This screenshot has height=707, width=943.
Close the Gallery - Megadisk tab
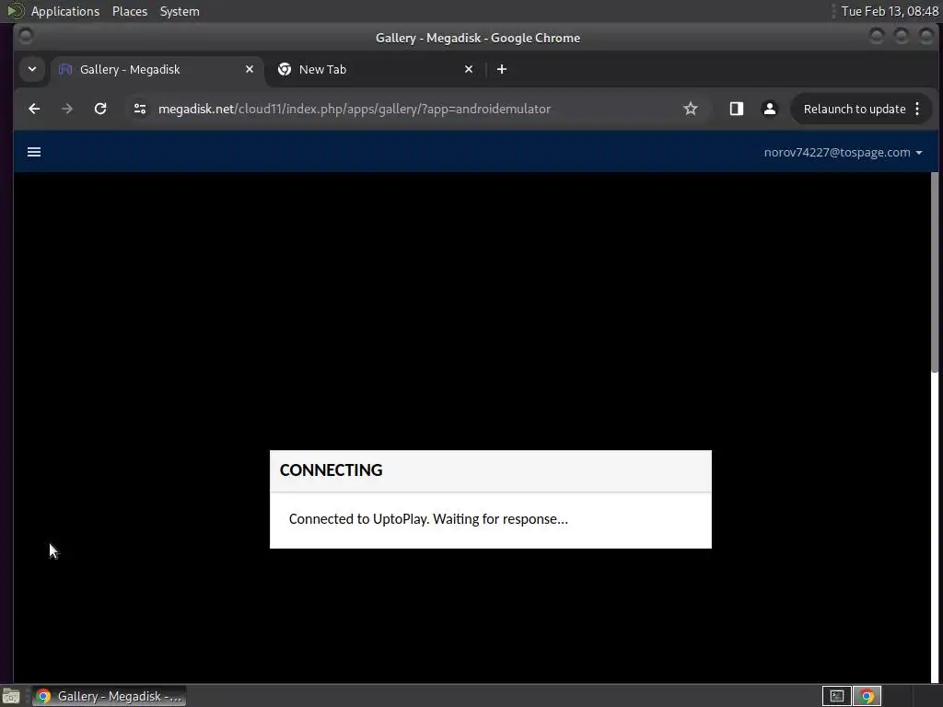pos(250,69)
